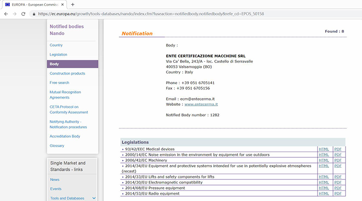Click the padlock icon in address bar
This screenshot has width=362, height=201.
point(34,14)
